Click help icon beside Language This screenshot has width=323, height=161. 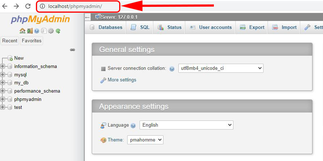(x=133, y=126)
